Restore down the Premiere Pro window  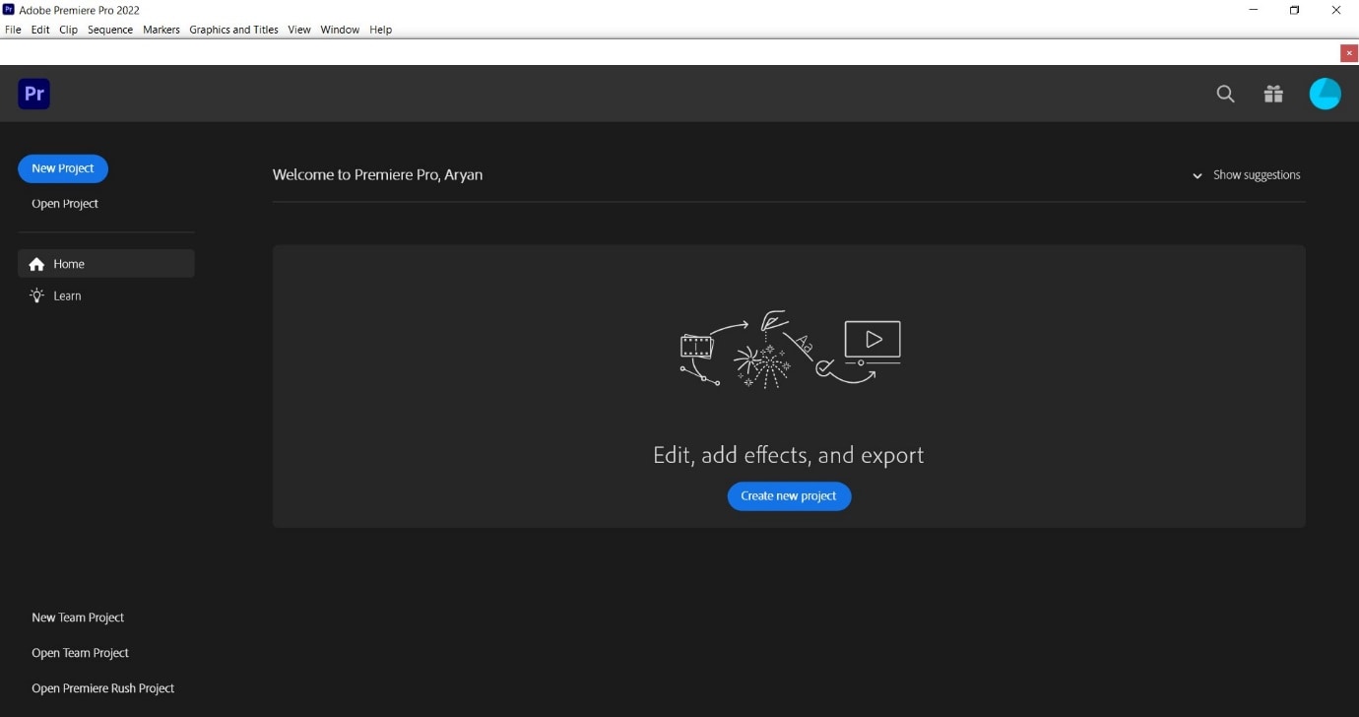[1295, 10]
